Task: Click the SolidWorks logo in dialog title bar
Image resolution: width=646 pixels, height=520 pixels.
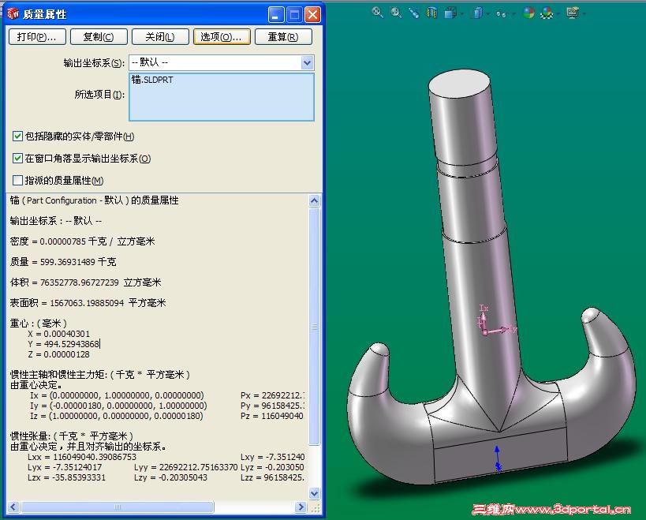Action: click(x=13, y=14)
